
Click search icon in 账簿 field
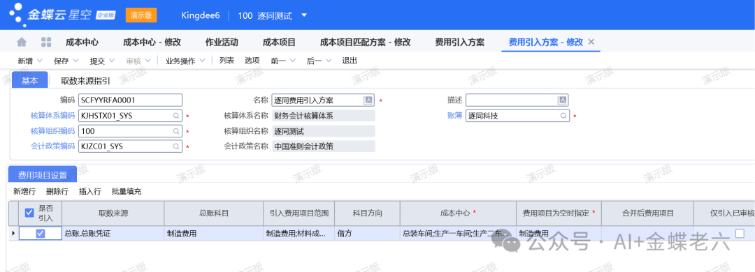[x=563, y=116]
